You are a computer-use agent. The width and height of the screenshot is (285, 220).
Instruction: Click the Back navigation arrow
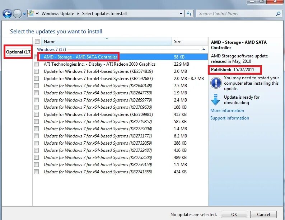click(x=7, y=14)
